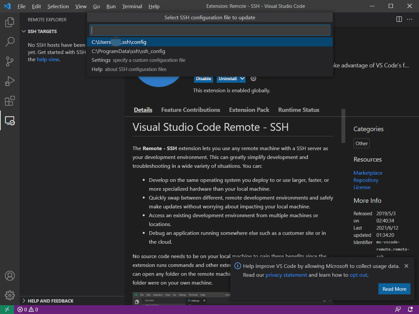Open the Edit menu

36,6
